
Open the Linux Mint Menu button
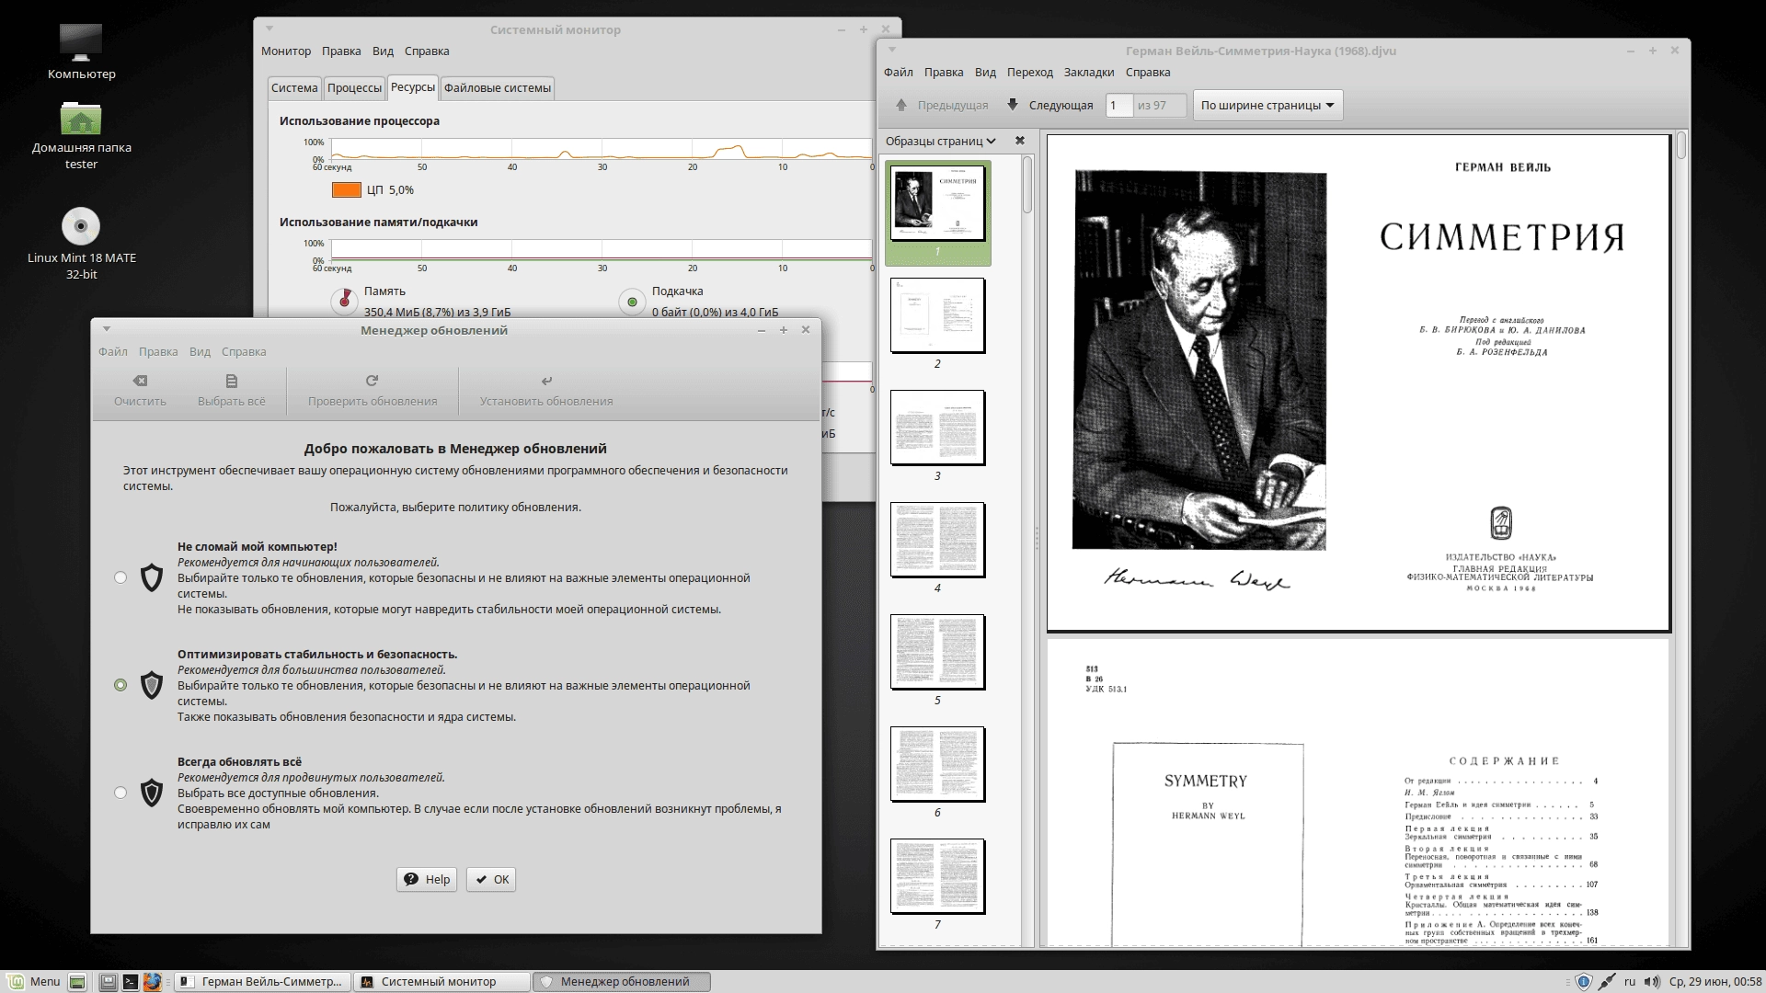point(33,981)
